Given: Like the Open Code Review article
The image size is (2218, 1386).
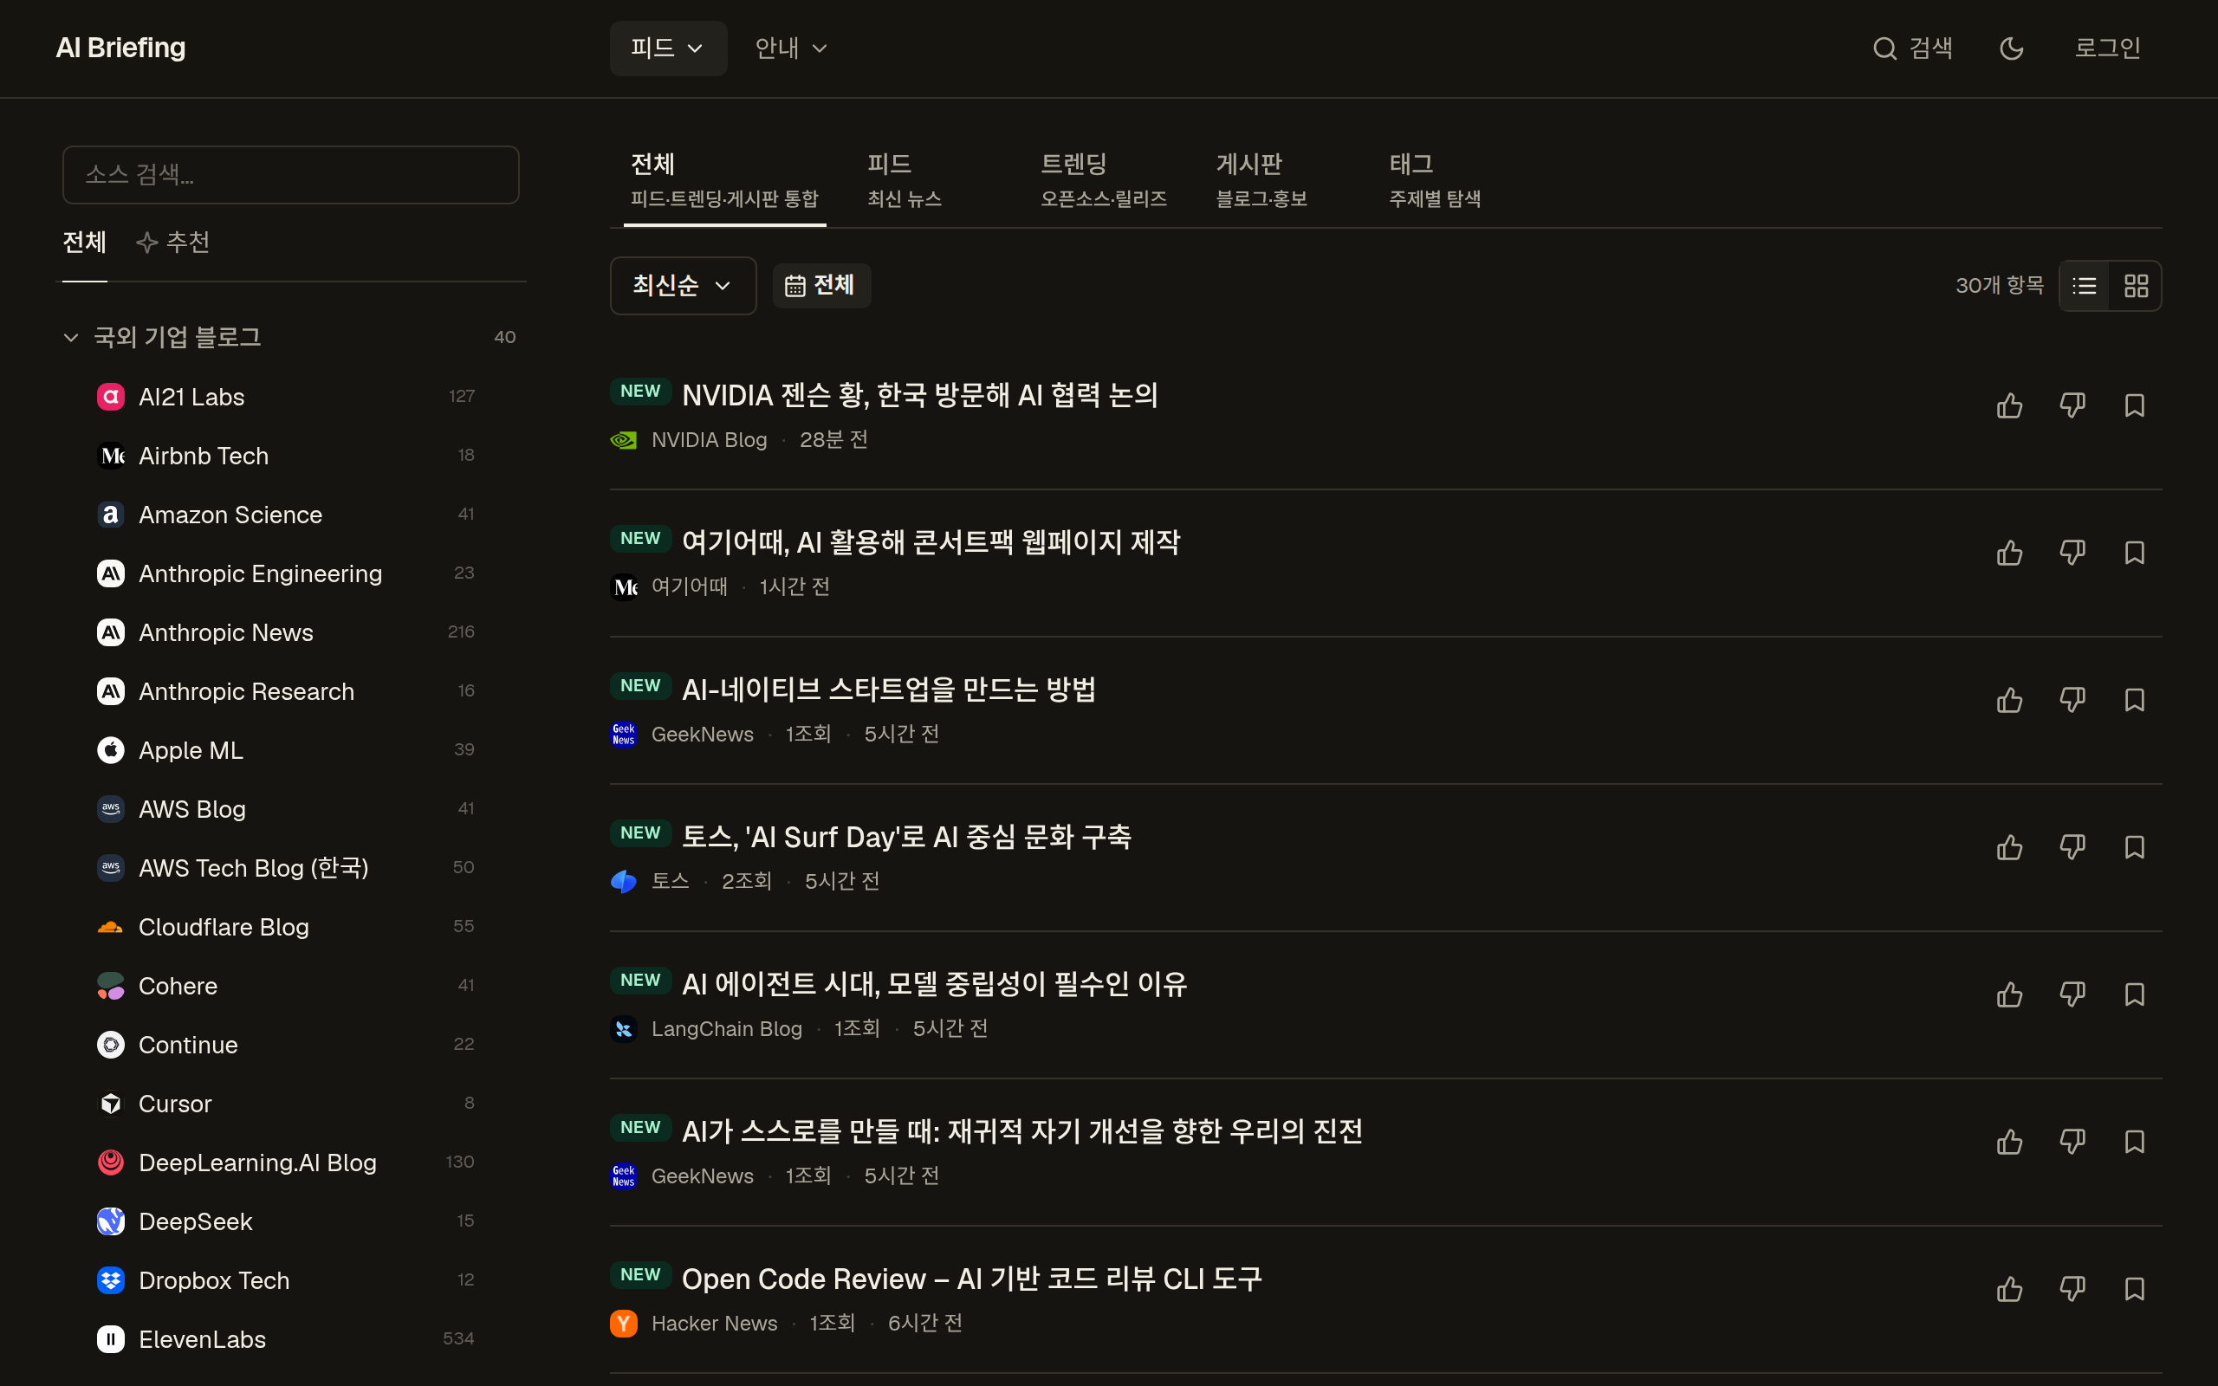Looking at the screenshot, I should point(2009,1290).
